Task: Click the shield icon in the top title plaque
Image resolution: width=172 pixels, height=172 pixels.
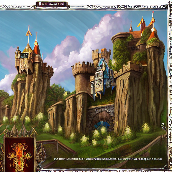Action: pos(39,4)
